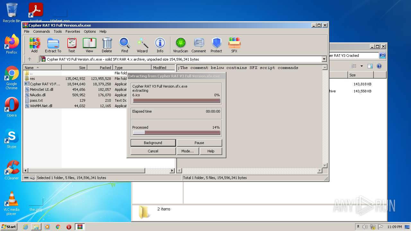This screenshot has height=231, width=411.
Task: Expand the archive path dropdown
Action: pos(324,59)
